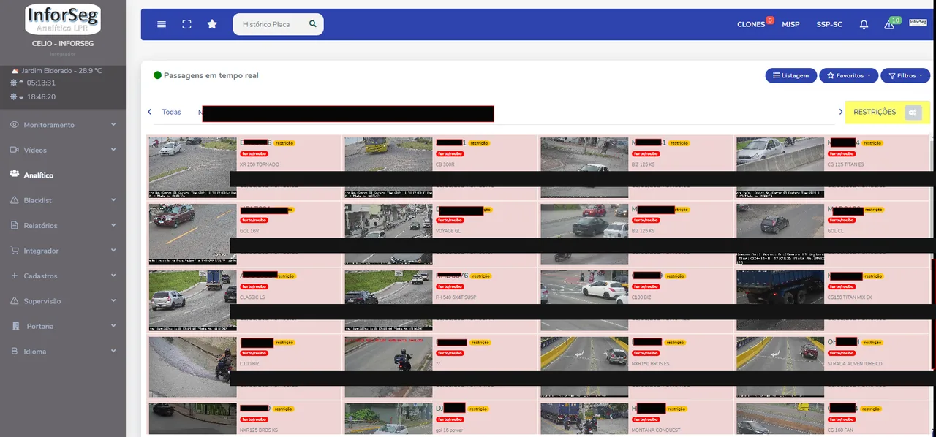Open the Filtros dropdown
Screen dimensions: 936x437
pyautogui.click(x=905, y=75)
